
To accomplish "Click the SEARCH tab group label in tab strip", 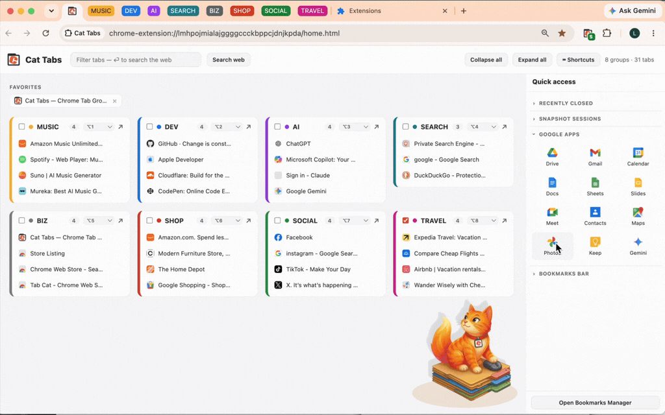I will 182,11.
